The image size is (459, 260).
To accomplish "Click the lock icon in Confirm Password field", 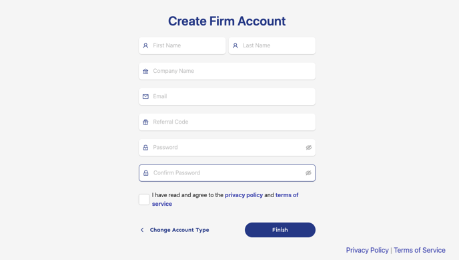I will [x=146, y=173].
